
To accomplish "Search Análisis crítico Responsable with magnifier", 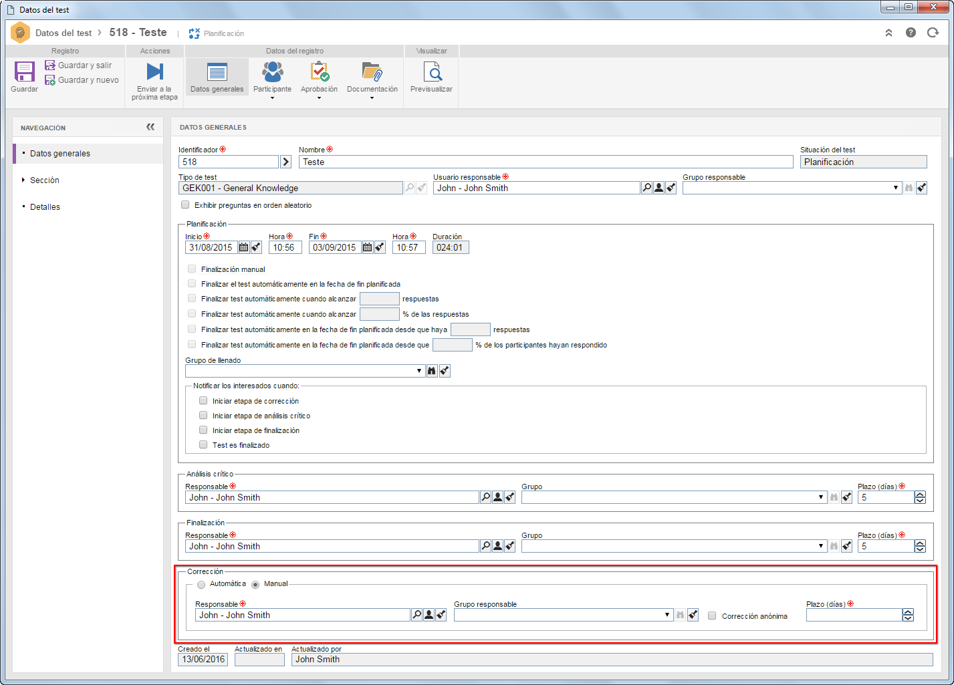I will point(486,497).
